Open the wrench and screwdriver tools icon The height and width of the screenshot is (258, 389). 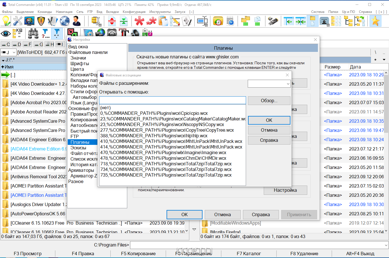click(18, 21)
